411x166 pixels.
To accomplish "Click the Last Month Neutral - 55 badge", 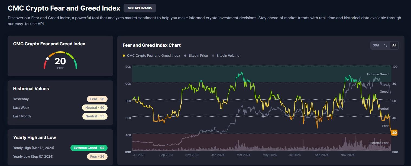I will point(95,116).
